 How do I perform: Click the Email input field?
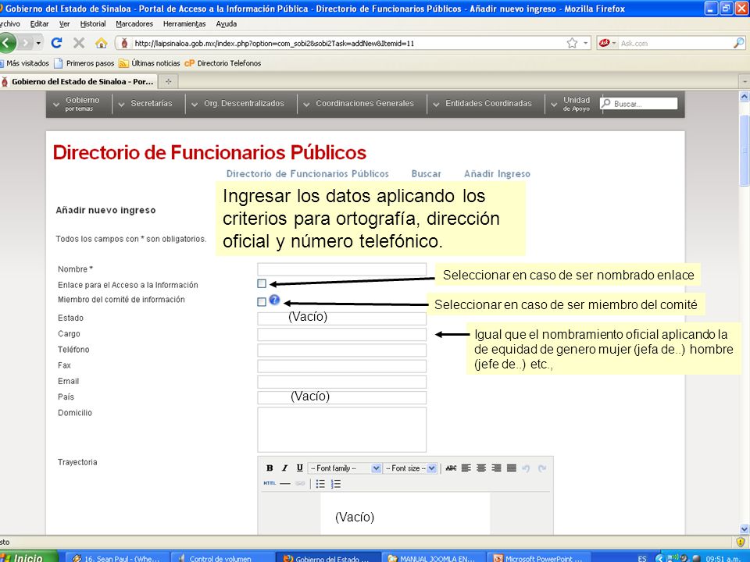click(x=341, y=382)
